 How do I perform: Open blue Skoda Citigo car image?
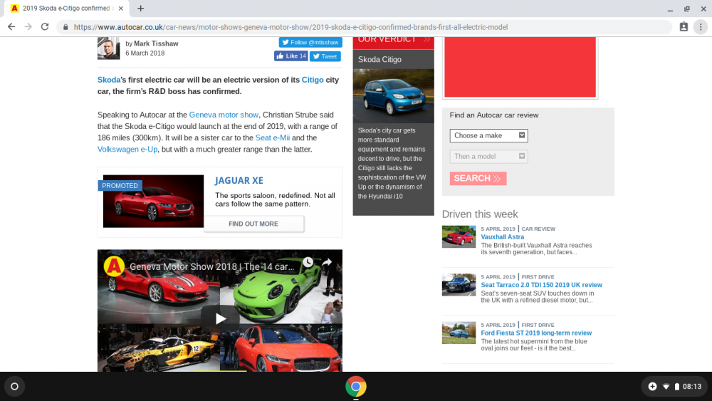pyautogui.click(x=393, y=96)
